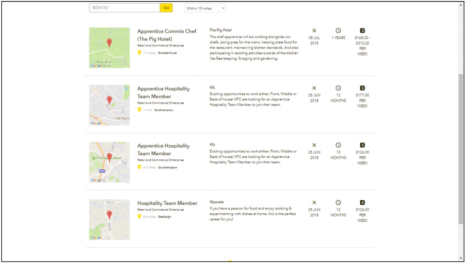Screen dimensions: 466x263
Task: Click the page vertical scrollbar thumb
Action: pos(461,148)
